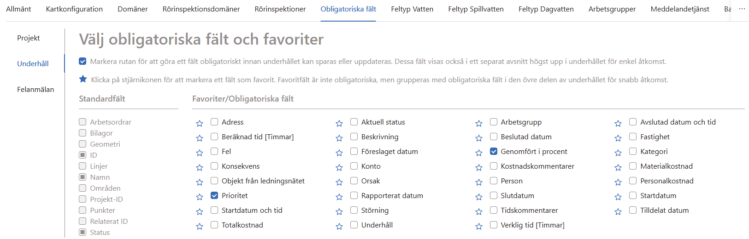Go to Felanmälan in side navigation
Screen dimensions: 749x239
pyautogui.click(x=35, y=89)
